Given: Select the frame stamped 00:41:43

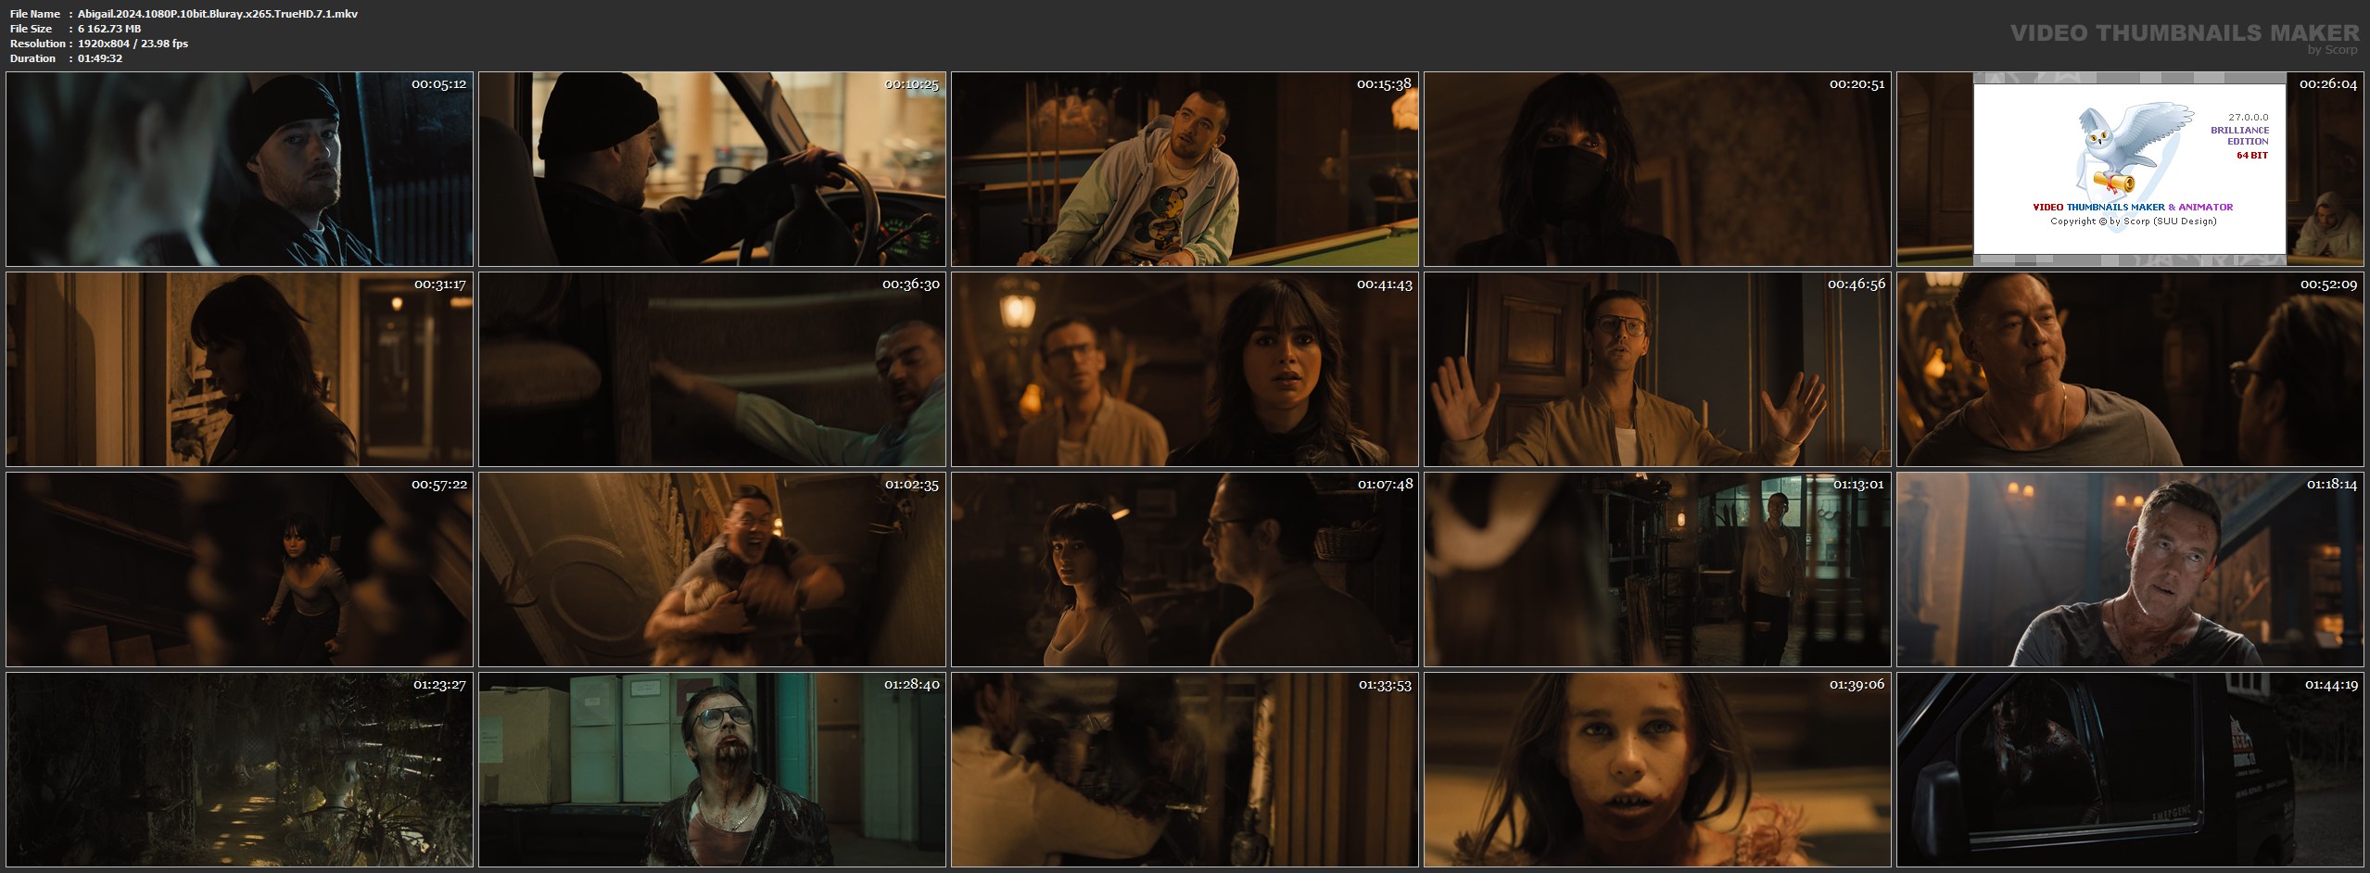Looking at the screenshot, I should point(1185,369).
